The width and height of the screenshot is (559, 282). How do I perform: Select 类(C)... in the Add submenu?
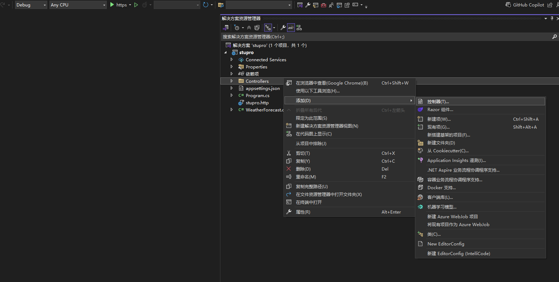pyautogui.click(x=481, y=234)
